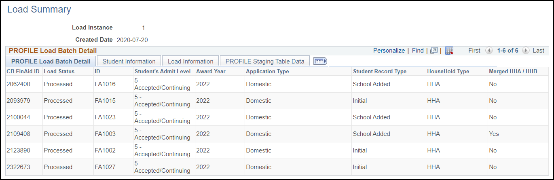Click the Merged HHA / HHB column header

513,71
